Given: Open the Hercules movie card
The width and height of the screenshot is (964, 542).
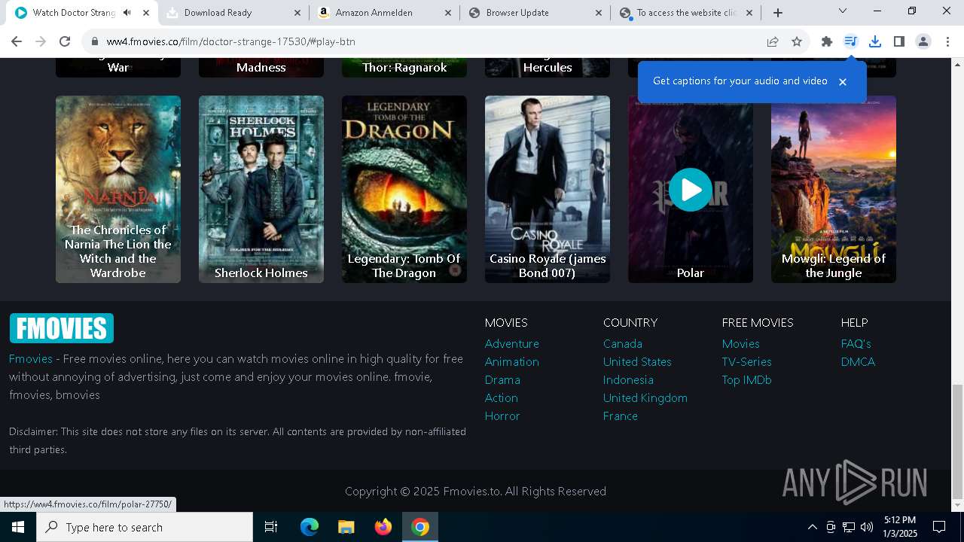Looking at the screenshot, I should (x=548, y=67).
